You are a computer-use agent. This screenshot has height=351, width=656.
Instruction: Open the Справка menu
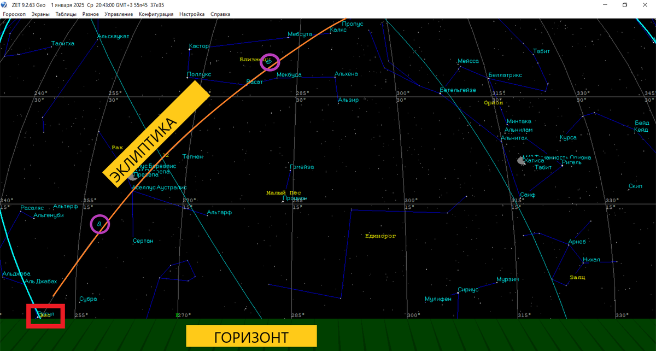click(x=220, y=14)
